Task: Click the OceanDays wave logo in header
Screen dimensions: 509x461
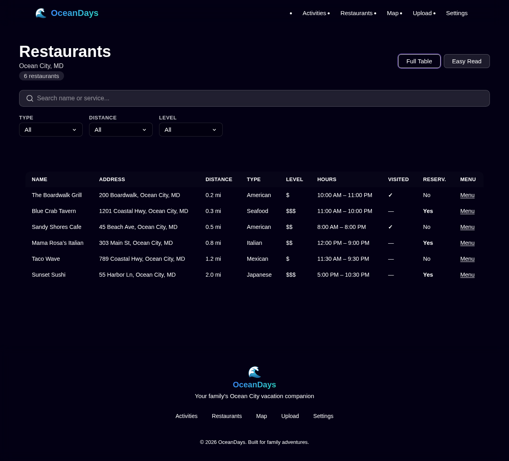Action: point(41,13)
